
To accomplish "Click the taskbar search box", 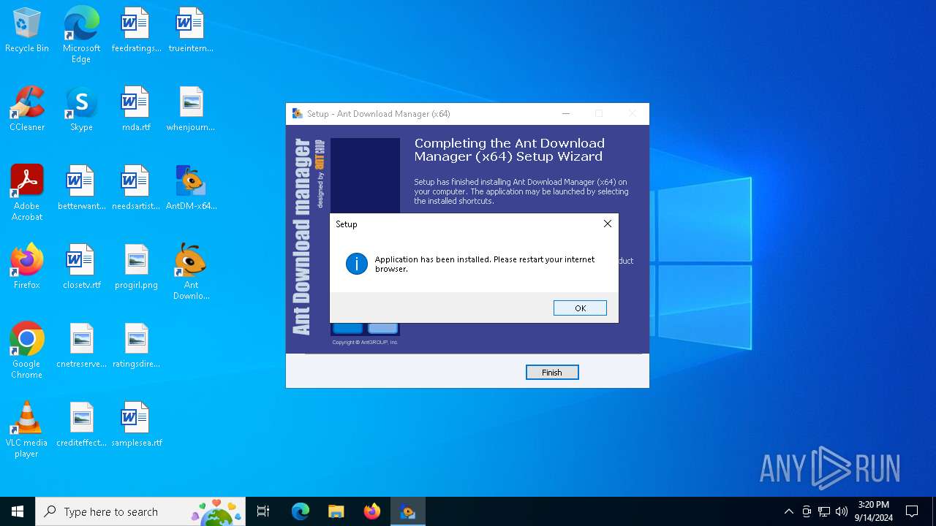I will coord(140,511).
